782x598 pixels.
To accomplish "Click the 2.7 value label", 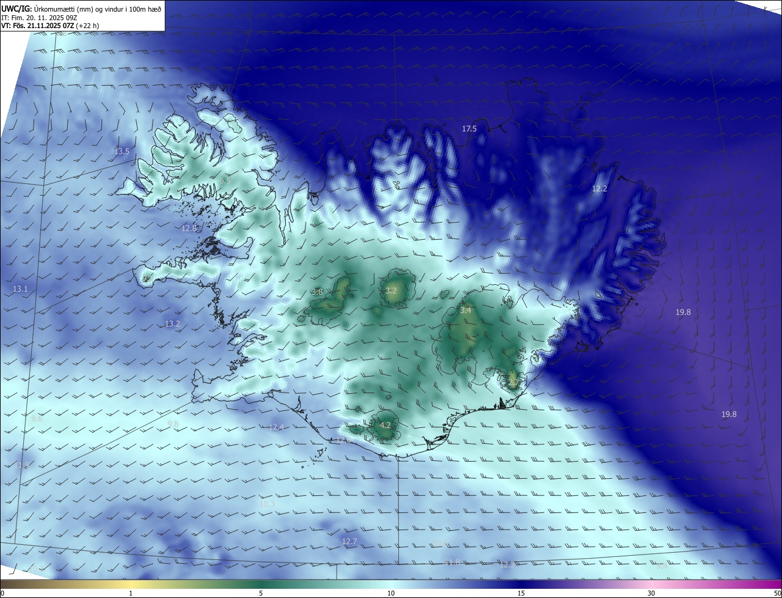I will pos(513,382).
